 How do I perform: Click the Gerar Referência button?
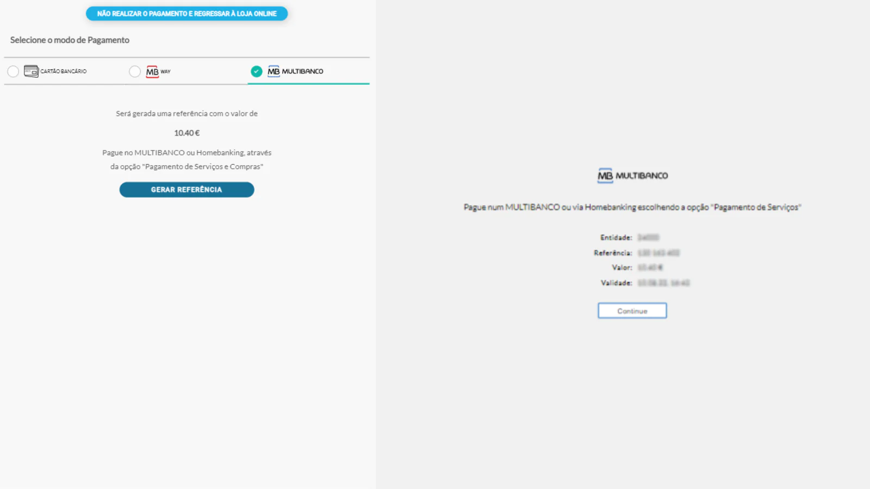coord(187,190)
